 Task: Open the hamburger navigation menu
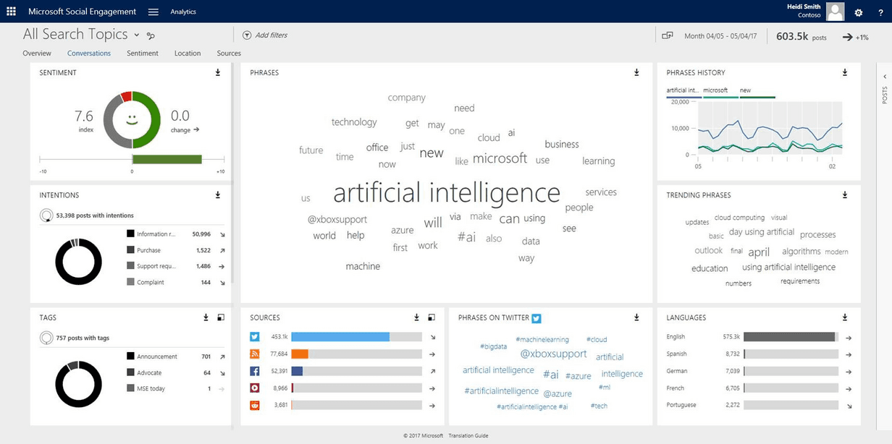pos(153,12)
